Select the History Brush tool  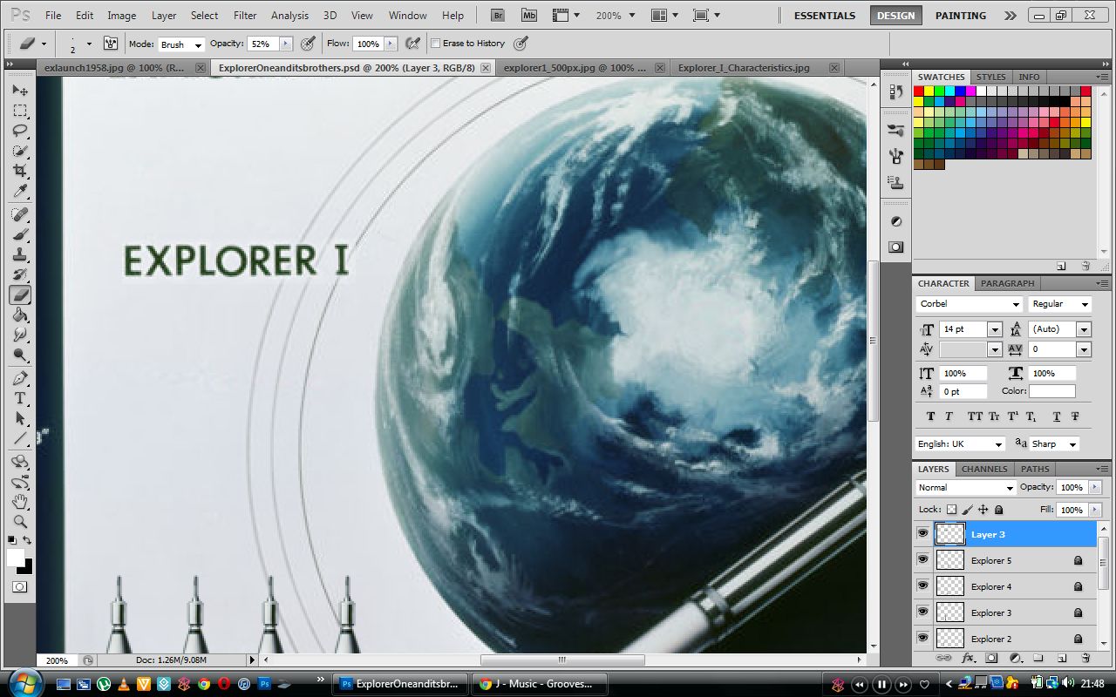pyautogui.click(x=20, y=274)
